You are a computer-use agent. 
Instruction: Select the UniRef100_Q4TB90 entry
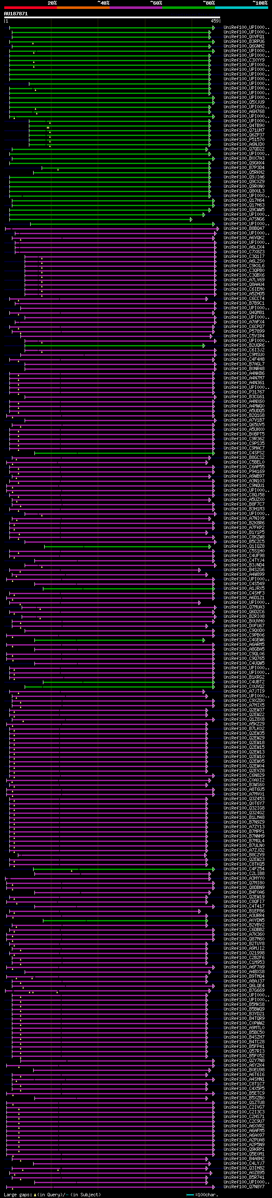[244, 125]
